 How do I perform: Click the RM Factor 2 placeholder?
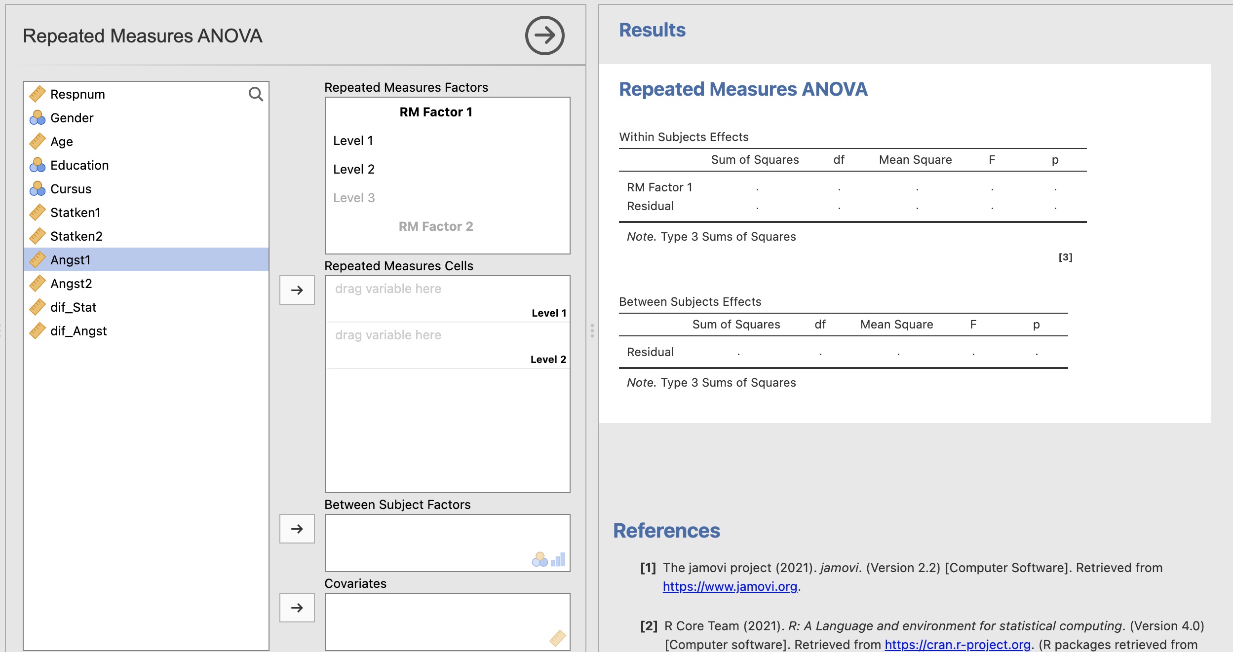coord(435,226)
